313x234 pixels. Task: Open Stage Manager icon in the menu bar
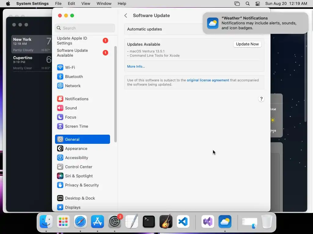tap(237, 4)
